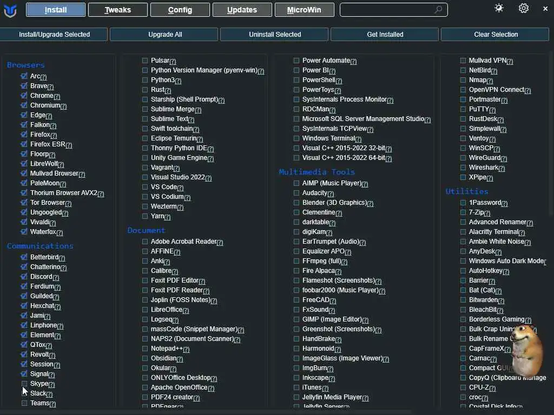
Task: Open info link (?) next to Firefox
Action: click(54, 135)
